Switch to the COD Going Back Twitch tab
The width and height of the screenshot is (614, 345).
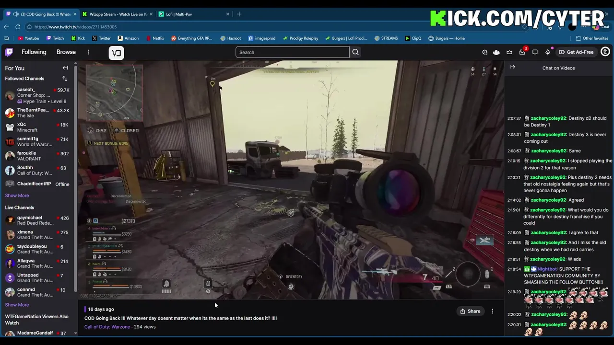pos(41,14)
